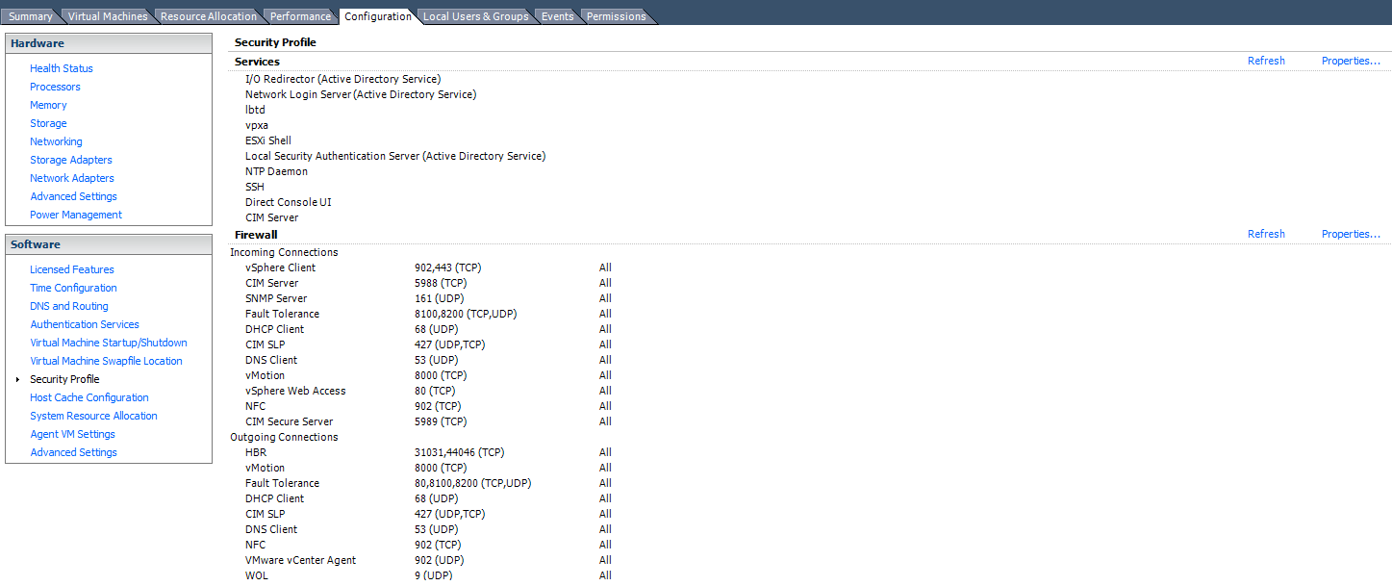Open Software Advanced Settings link
1392x586 pixels.
point(73,452)
